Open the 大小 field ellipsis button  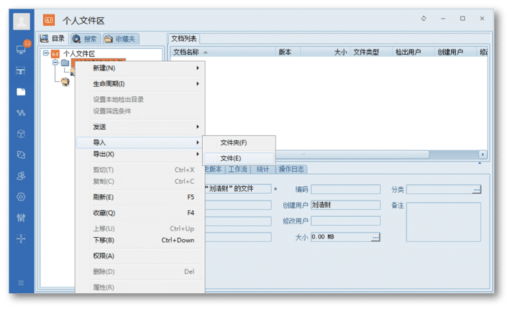click(x=376, y=237)
